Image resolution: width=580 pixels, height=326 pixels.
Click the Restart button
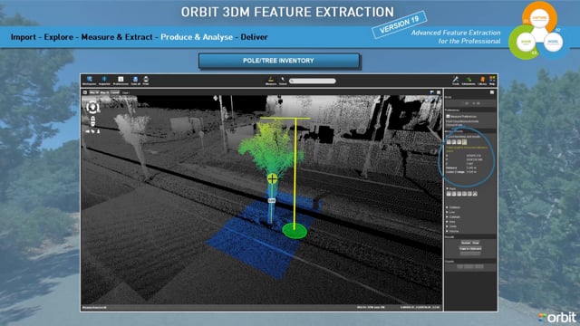(466, 243)
